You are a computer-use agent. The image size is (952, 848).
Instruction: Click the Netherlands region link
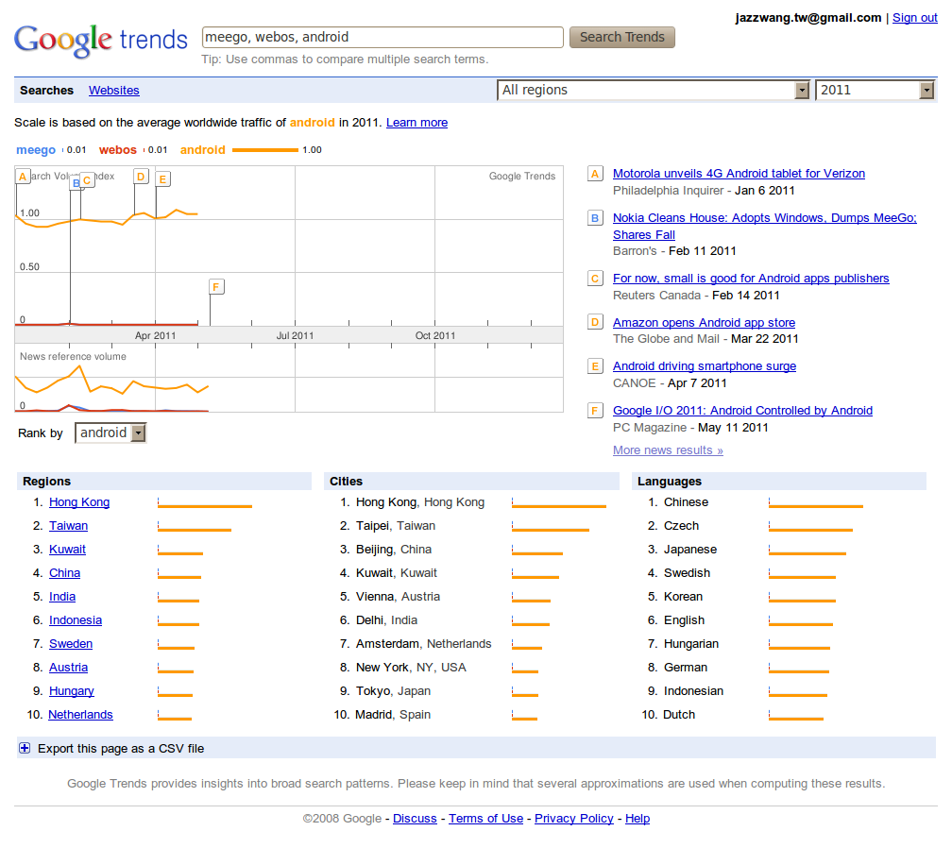(81, 715)
